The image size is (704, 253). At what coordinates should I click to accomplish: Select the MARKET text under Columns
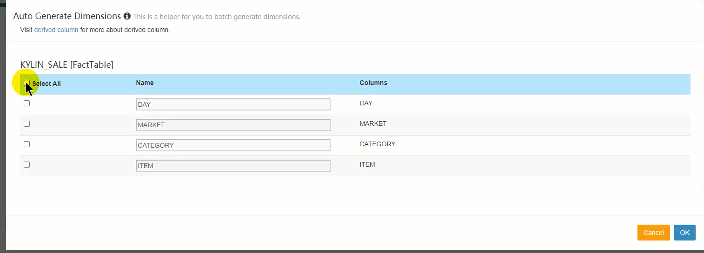pyautogui.click(x=373, y=123)
